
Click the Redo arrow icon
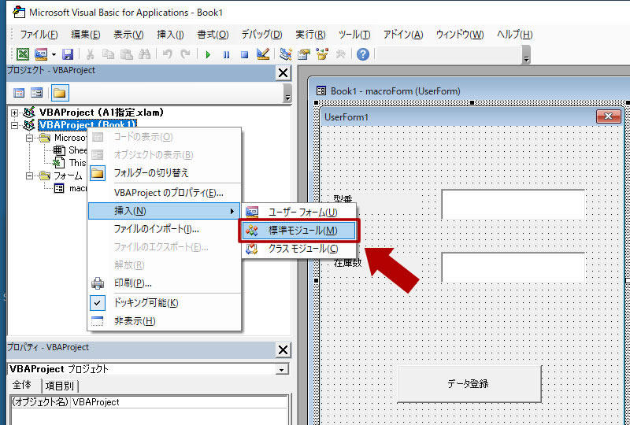[x=185, y=54]
